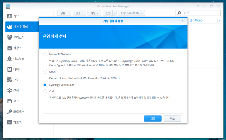This screenshot has height=140, width=226.
Task: Click the 네트워크 menu label
Action: tap(19, 59)
